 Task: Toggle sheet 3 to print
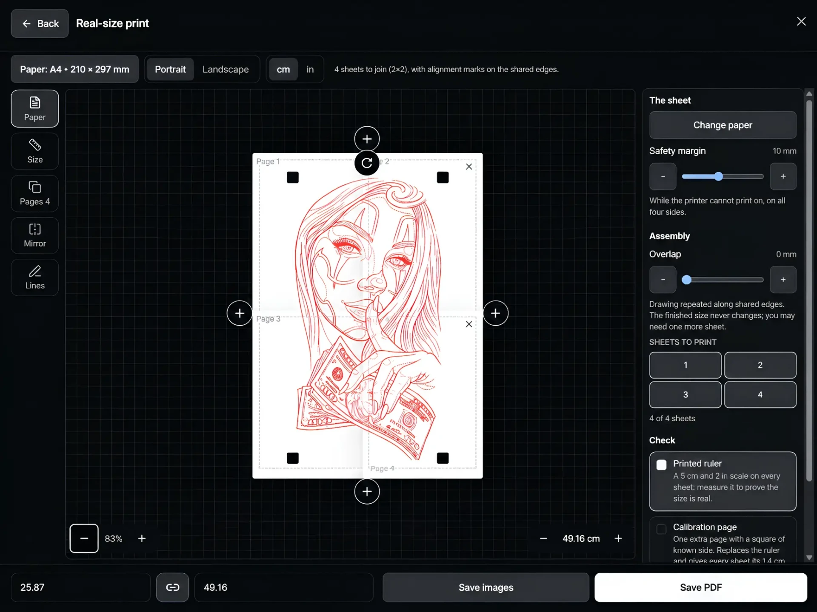click(x=685, y=395)
